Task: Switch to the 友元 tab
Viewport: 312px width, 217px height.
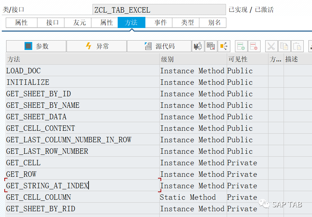Action: click(78, 23)
